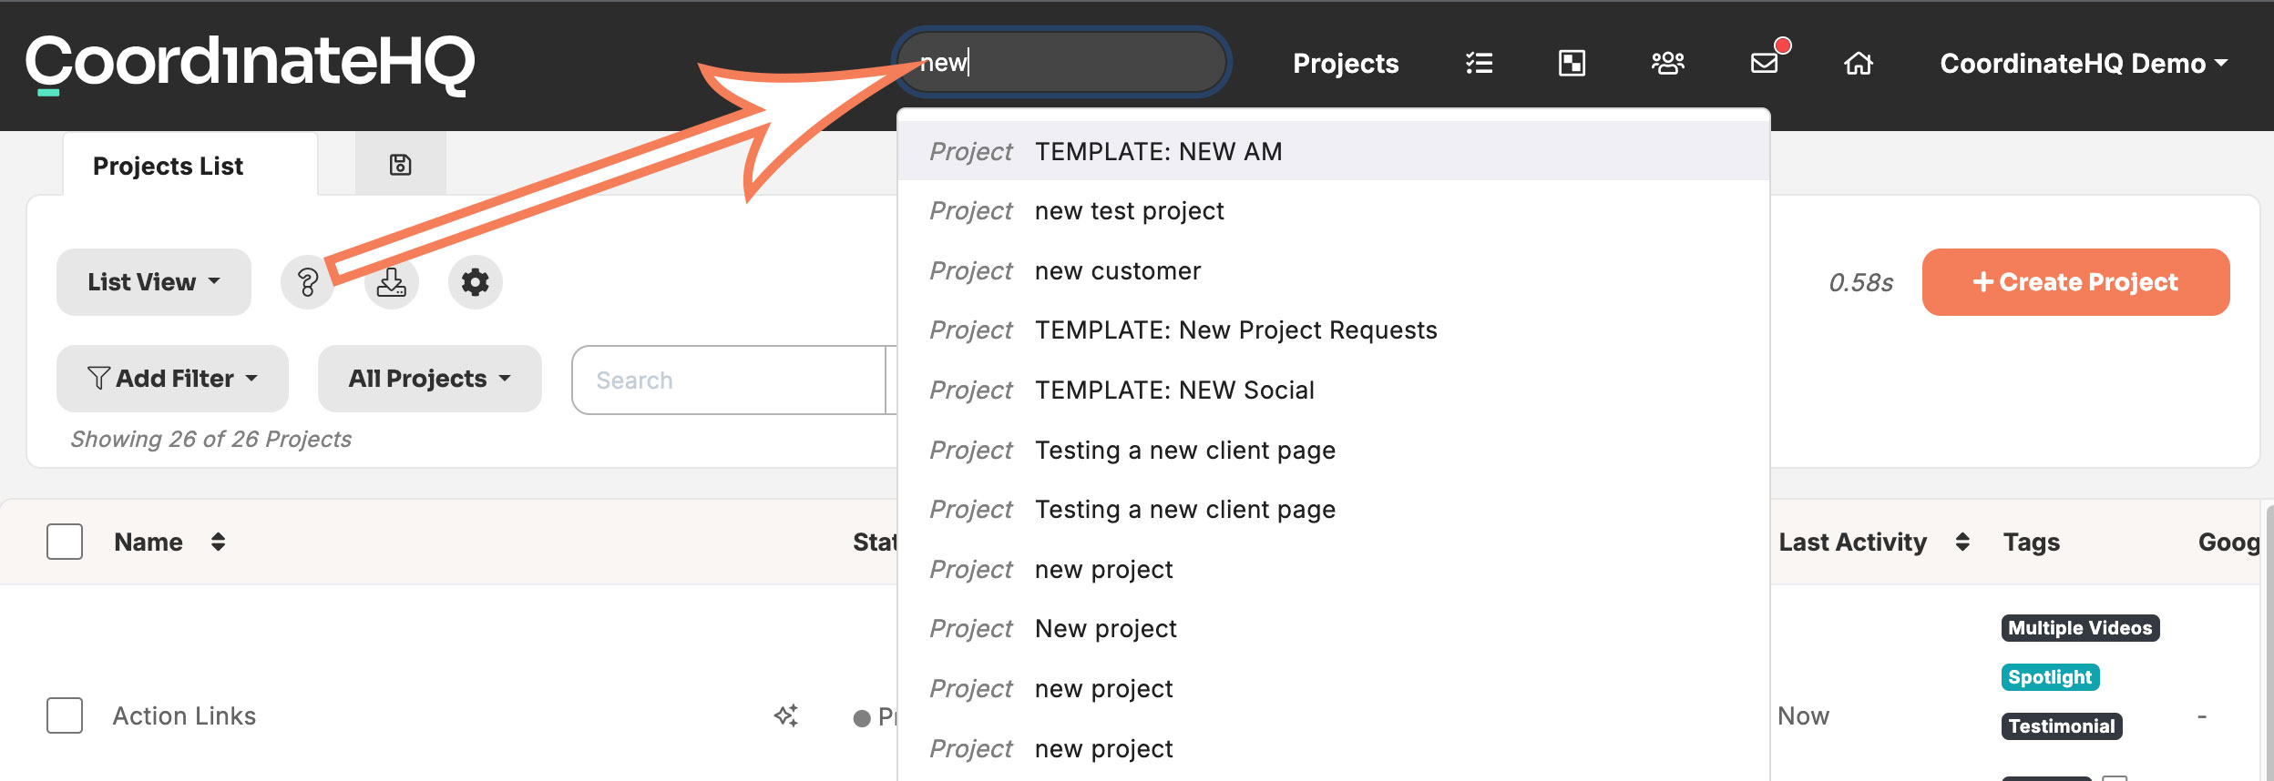Open the dashboard layout icon in navbar
This screenshot has height=781, width=2274.
coord(1572,63)
